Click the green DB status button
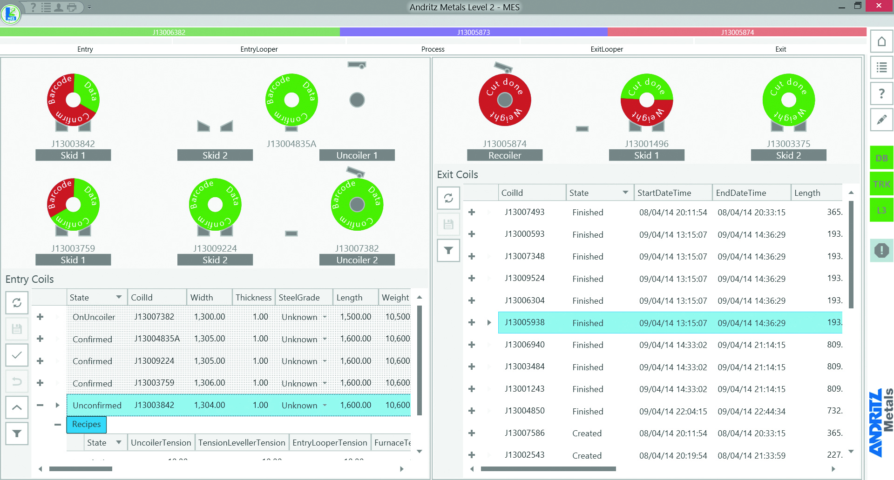 click(x=881, y=158)
